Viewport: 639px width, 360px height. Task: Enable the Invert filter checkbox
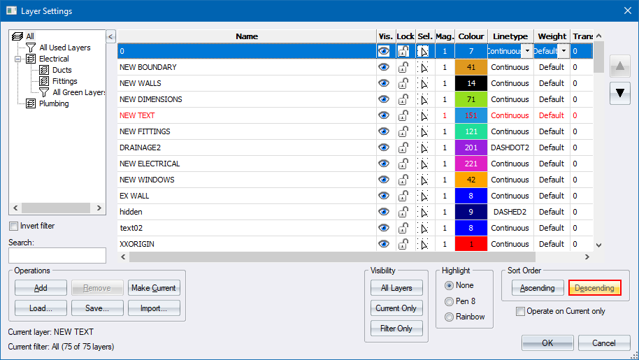[x=14, y=226]
